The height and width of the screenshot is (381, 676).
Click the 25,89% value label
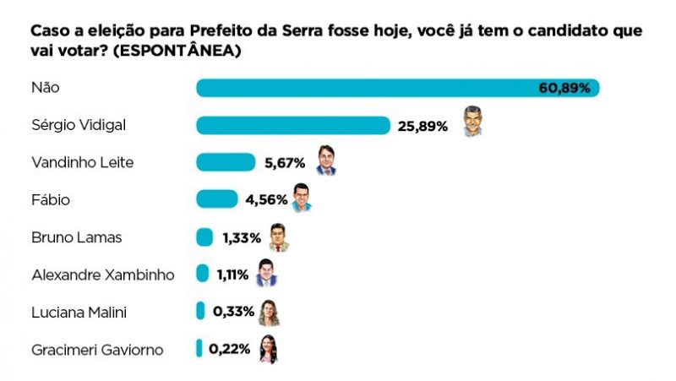(x=422, y=126)
